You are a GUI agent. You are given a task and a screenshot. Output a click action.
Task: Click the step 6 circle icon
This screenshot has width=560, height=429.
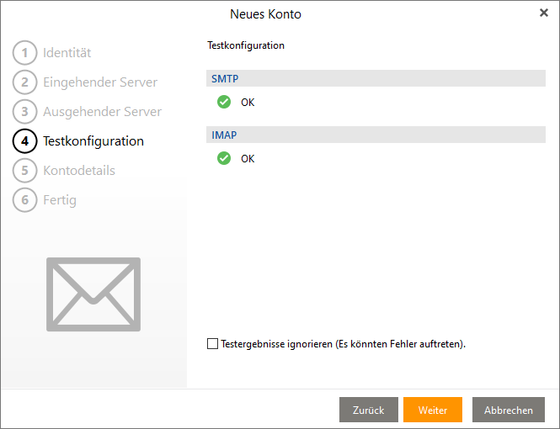coord(25,200)
